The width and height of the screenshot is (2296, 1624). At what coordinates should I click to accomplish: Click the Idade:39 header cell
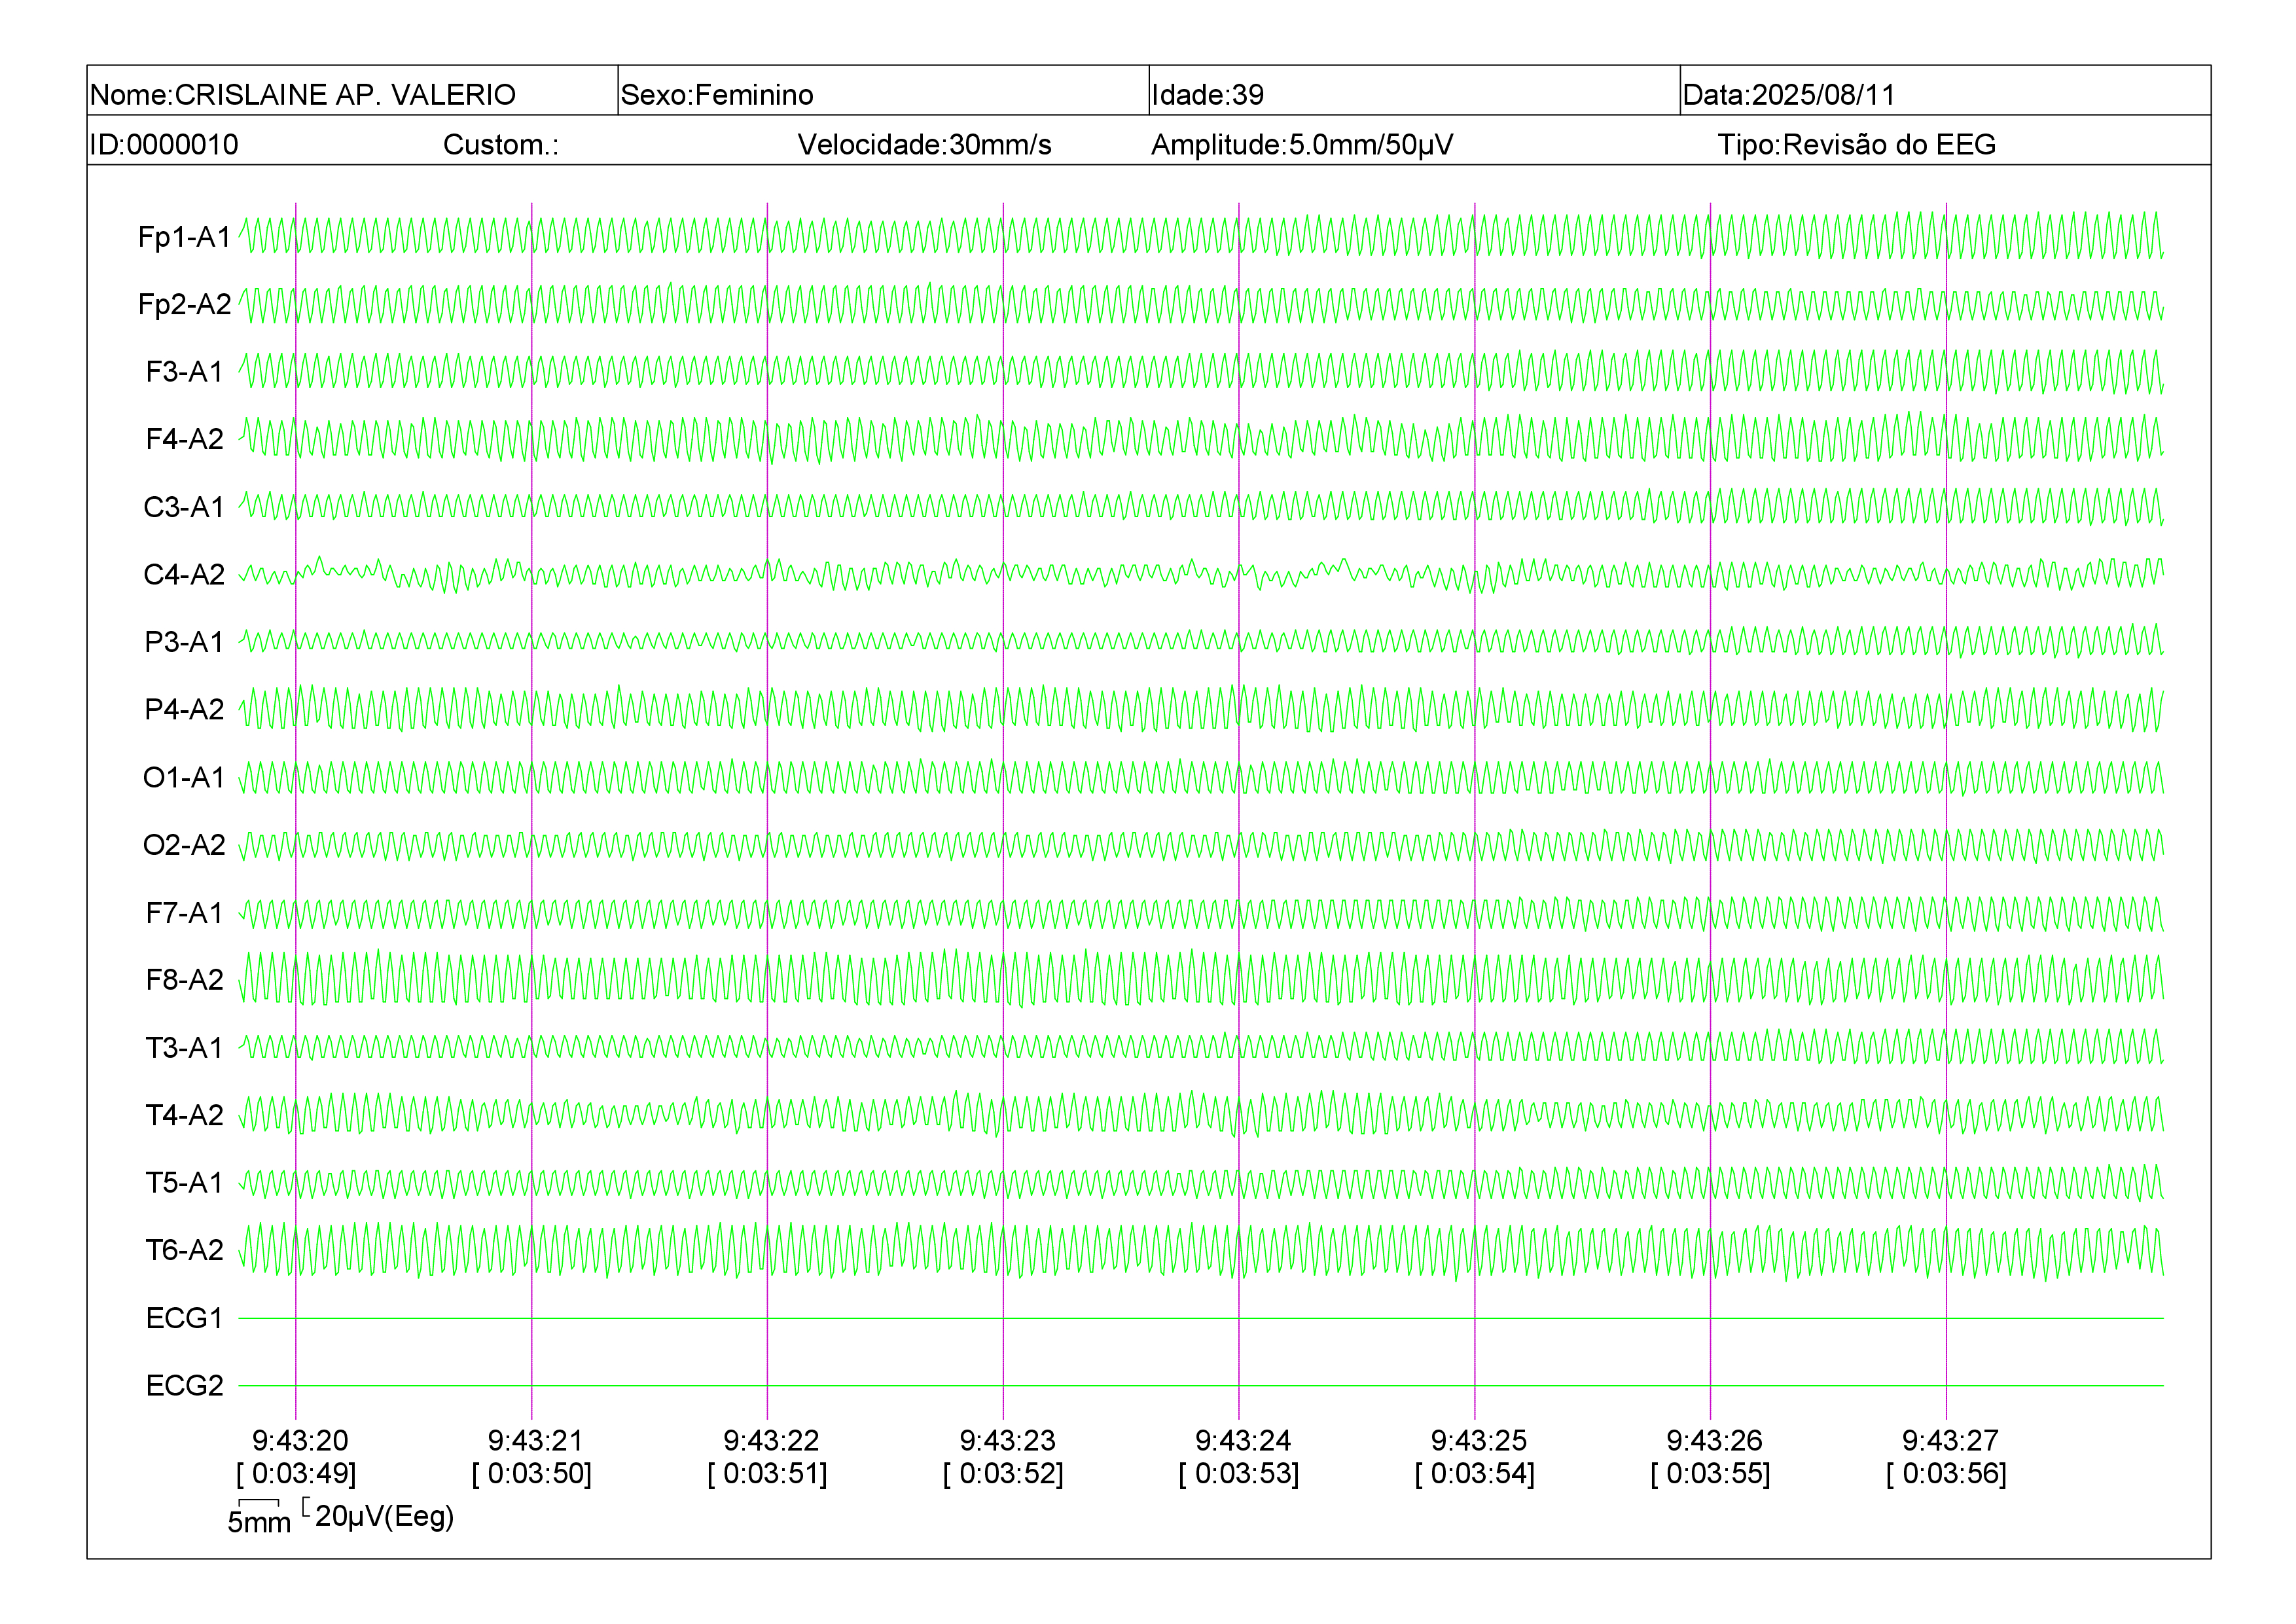point(1414,91)
